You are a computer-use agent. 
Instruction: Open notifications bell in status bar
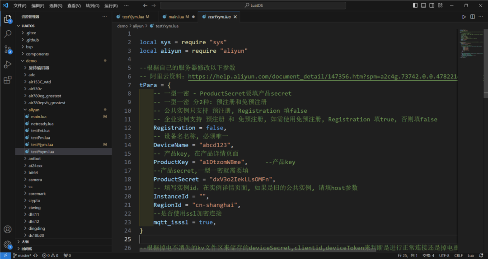[x=481, y=255]
